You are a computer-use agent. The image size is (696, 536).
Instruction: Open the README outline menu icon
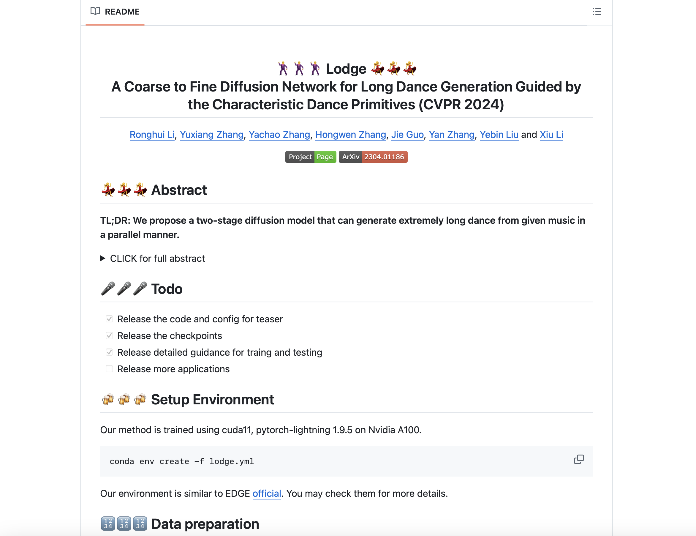point(597,12)
